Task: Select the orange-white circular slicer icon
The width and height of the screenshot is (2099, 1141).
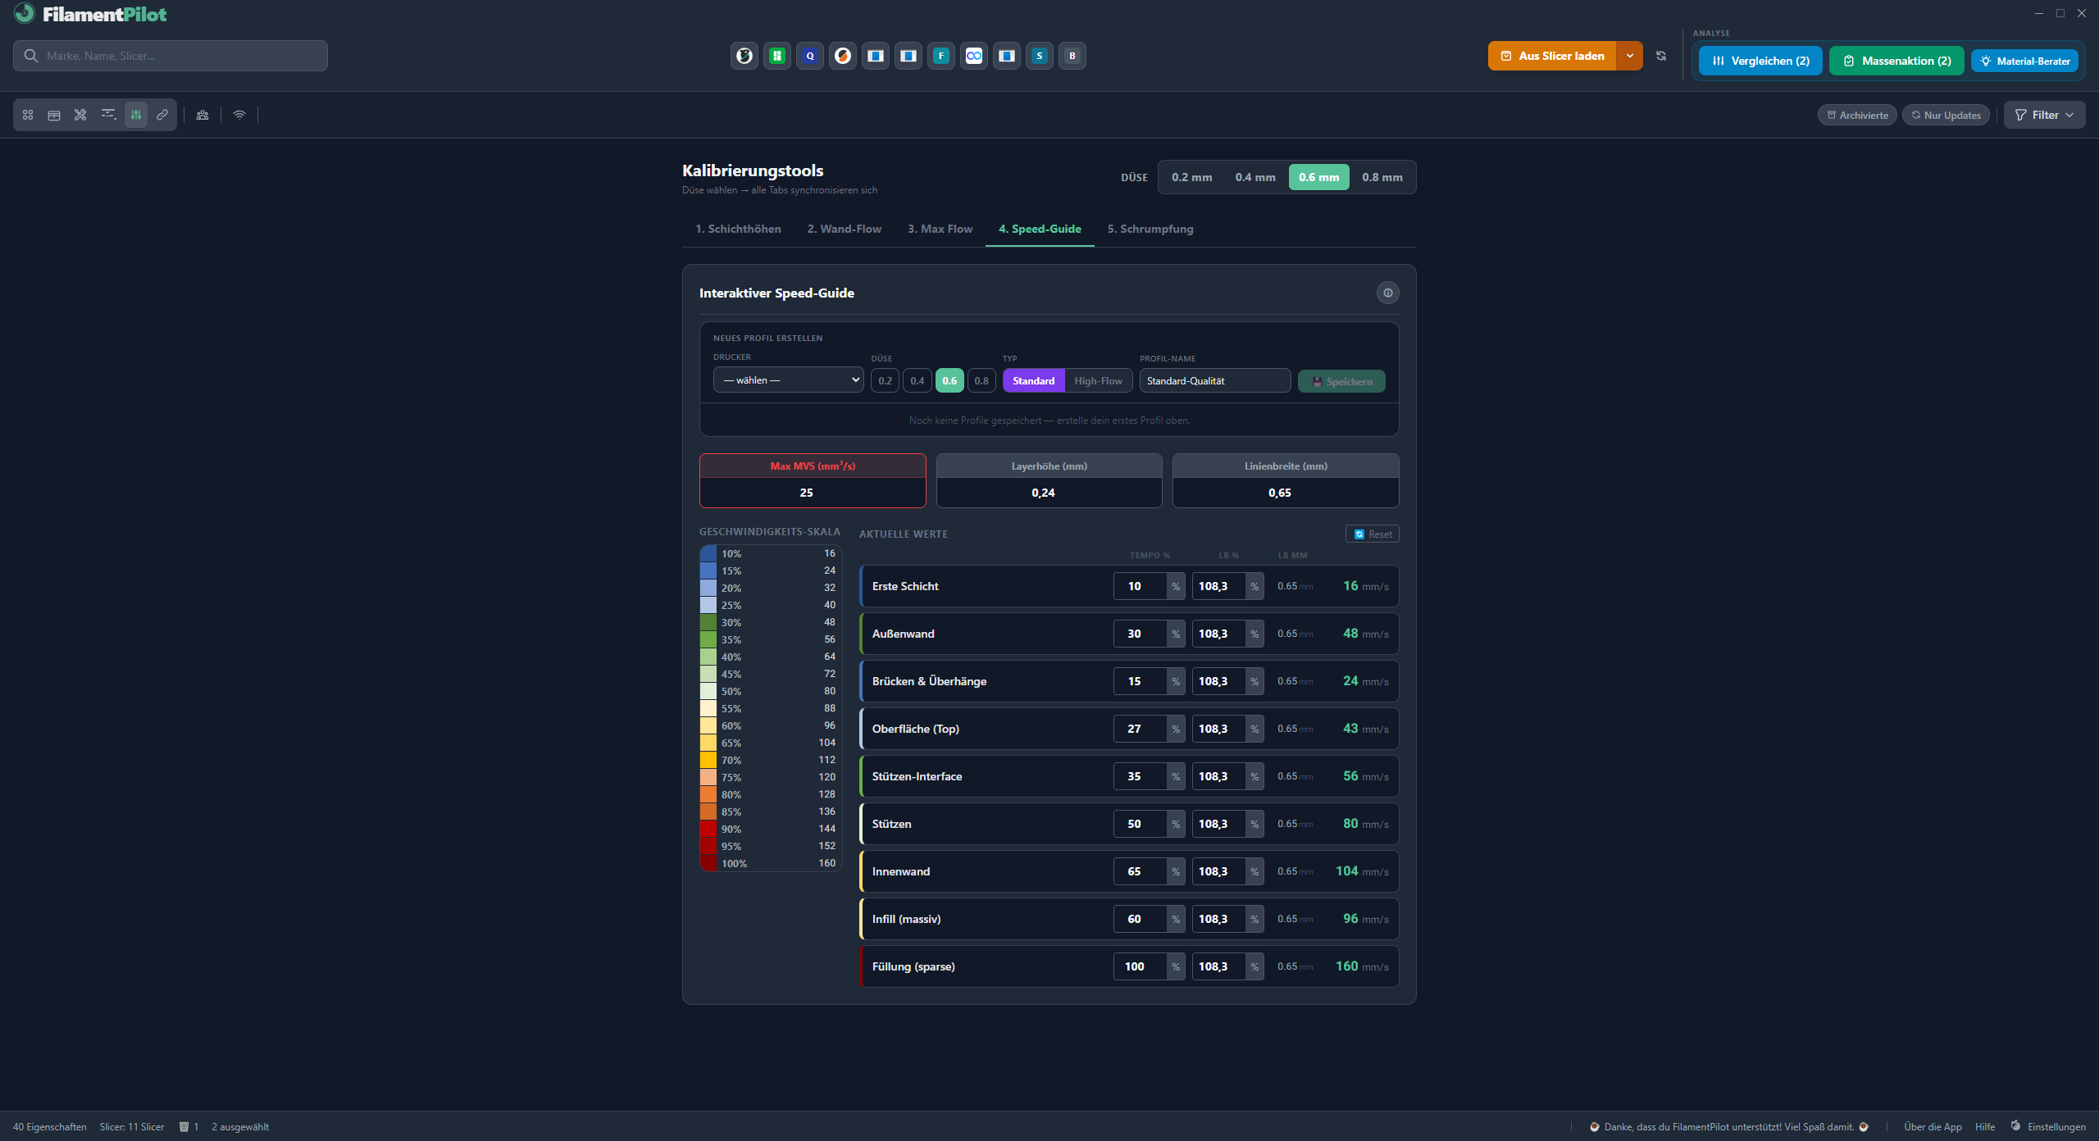Action: (x=843, y=56)
